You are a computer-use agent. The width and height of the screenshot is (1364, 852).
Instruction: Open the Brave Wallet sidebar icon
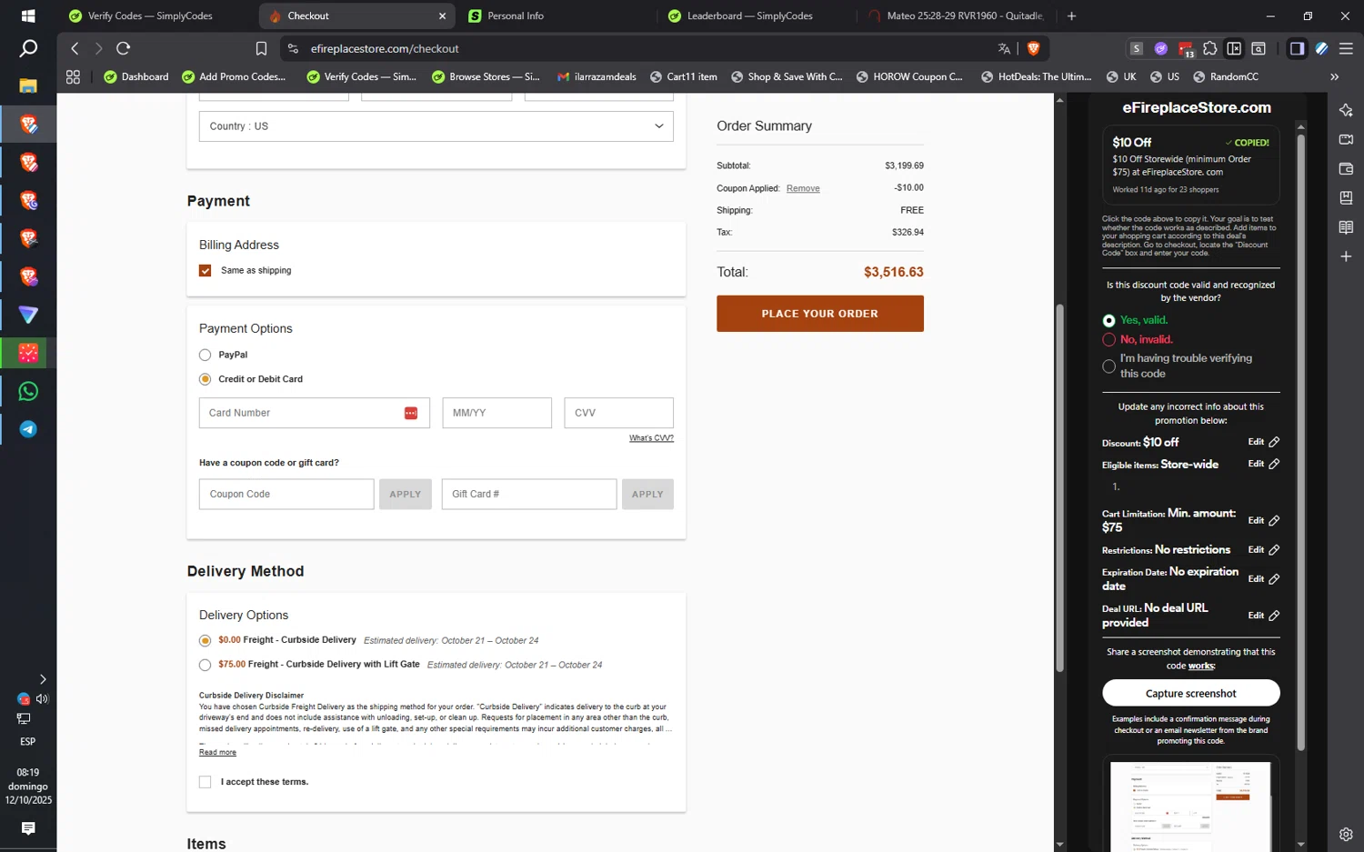point(1346,168)
